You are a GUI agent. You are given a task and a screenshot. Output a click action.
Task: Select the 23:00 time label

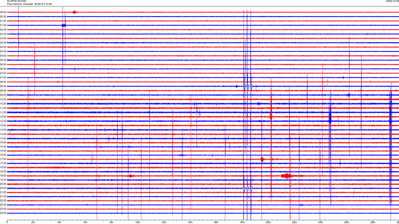pyautogui.click(x=3, y=209)
